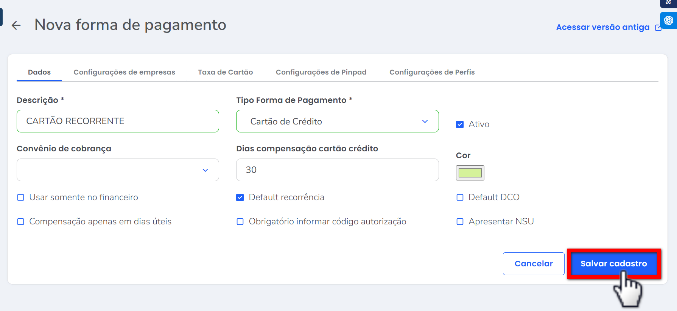Uncheck the Ativo checkbox

(x=460, y=124)
